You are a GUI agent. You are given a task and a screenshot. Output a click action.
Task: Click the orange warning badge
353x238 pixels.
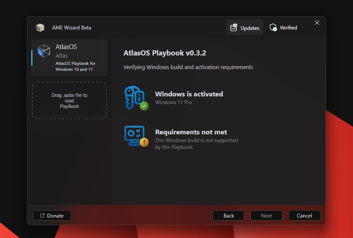pos(144,142)
